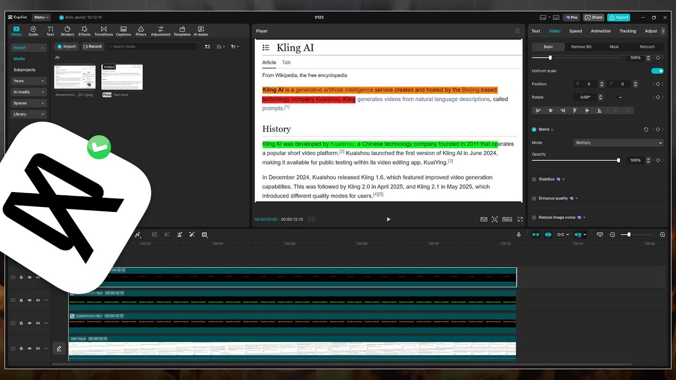Open more options for Text.mp4 track

pyautogui.click(x=46, y=348)
